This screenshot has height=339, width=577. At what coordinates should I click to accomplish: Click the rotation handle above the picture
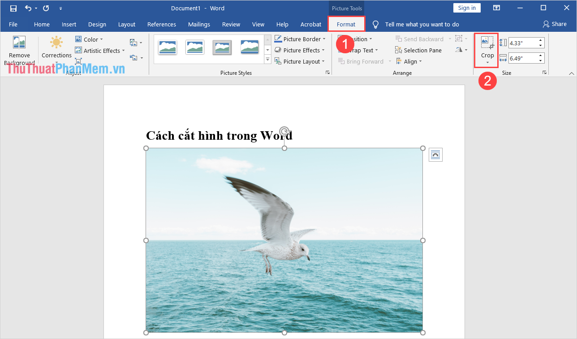(x=284, y=131)
